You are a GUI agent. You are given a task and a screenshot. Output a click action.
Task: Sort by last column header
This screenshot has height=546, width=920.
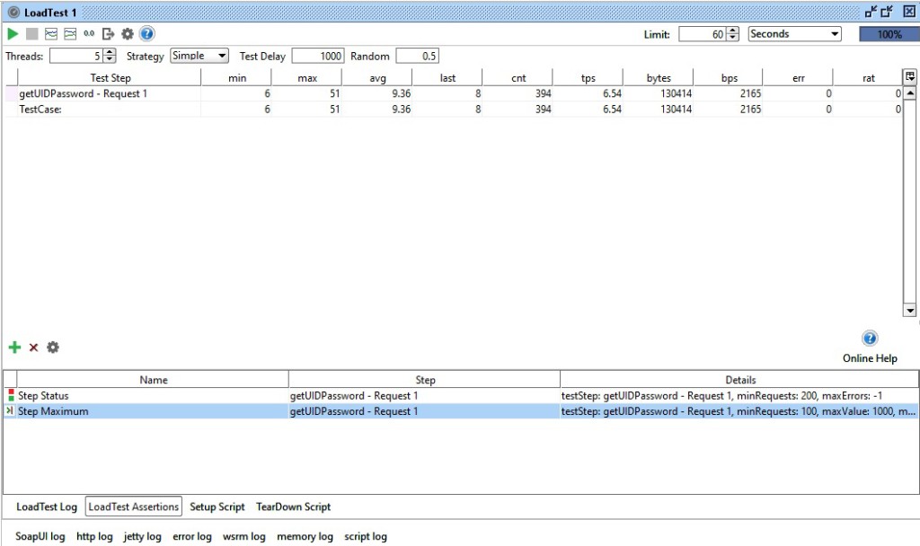pyautogui.click(x=447, y=78)
